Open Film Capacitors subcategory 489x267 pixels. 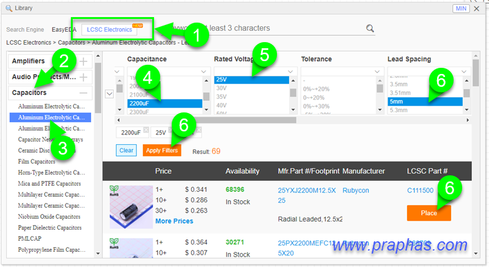[x=37, y=161]
